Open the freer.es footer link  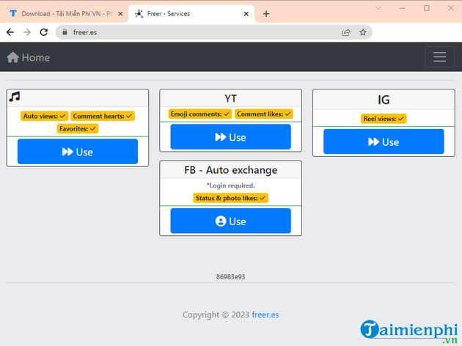coord(265,314)
